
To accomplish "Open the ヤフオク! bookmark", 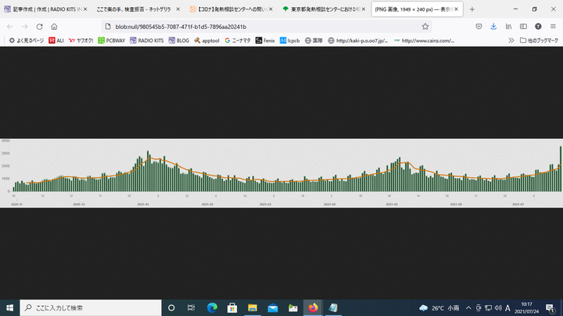I will click(x=82, y=40).
